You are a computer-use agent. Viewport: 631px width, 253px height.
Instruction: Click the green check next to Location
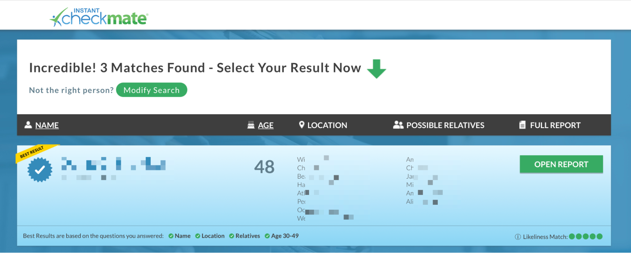pyautogui.click(x=198, y=236)
